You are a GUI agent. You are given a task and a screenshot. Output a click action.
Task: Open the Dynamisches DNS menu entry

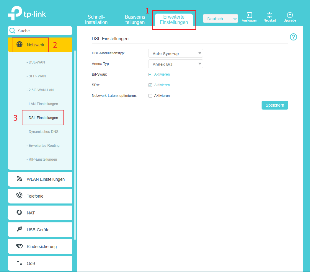(x=43, y=132)
